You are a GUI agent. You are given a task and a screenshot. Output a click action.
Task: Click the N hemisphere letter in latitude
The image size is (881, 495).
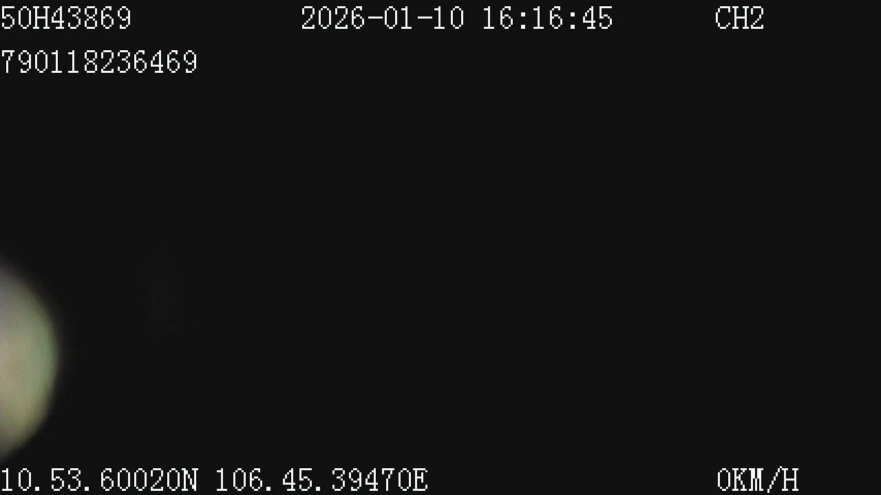tap(191, 480)
